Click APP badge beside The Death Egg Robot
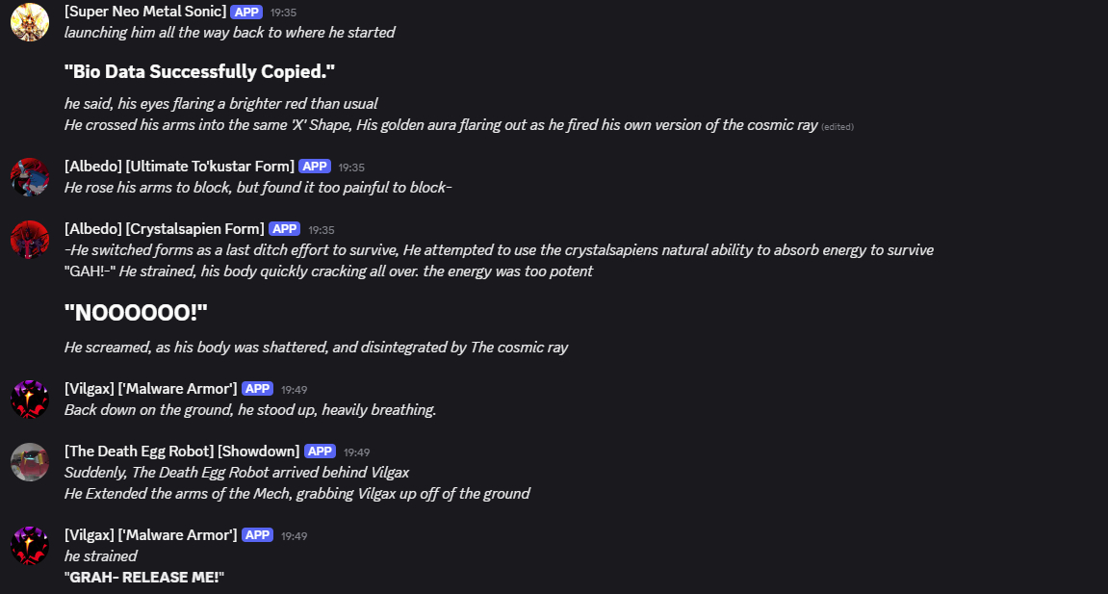Screen dimensions: 1108x594 pos(321,452)
